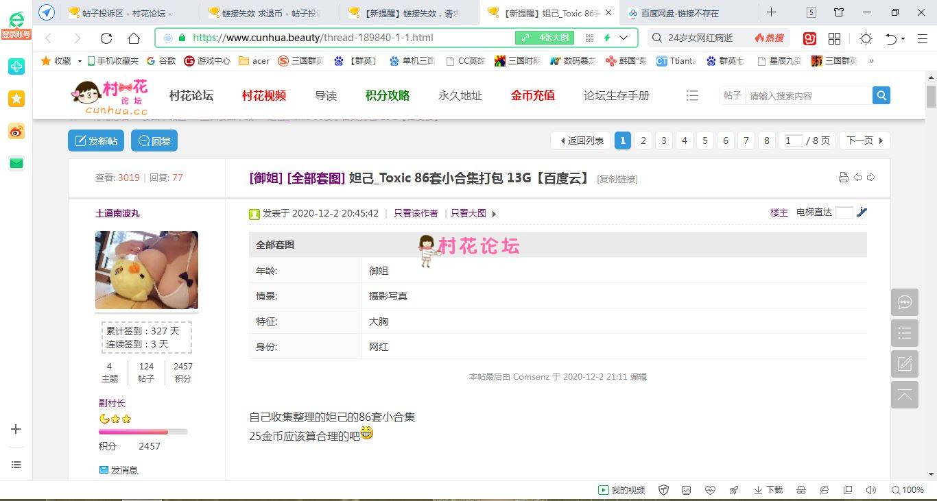This screenshot has height=501, width=937.
Task: Go to 下一页 next page
Action: 864,140
